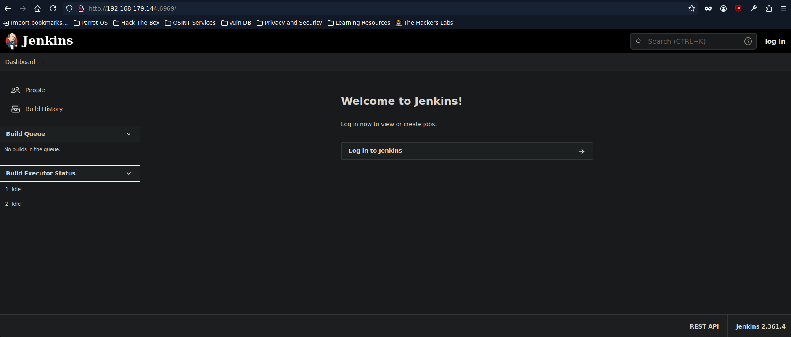Viewport: 791px width, 337px height.
Task: Click the Jenkins title text
Action: point(48,41)
